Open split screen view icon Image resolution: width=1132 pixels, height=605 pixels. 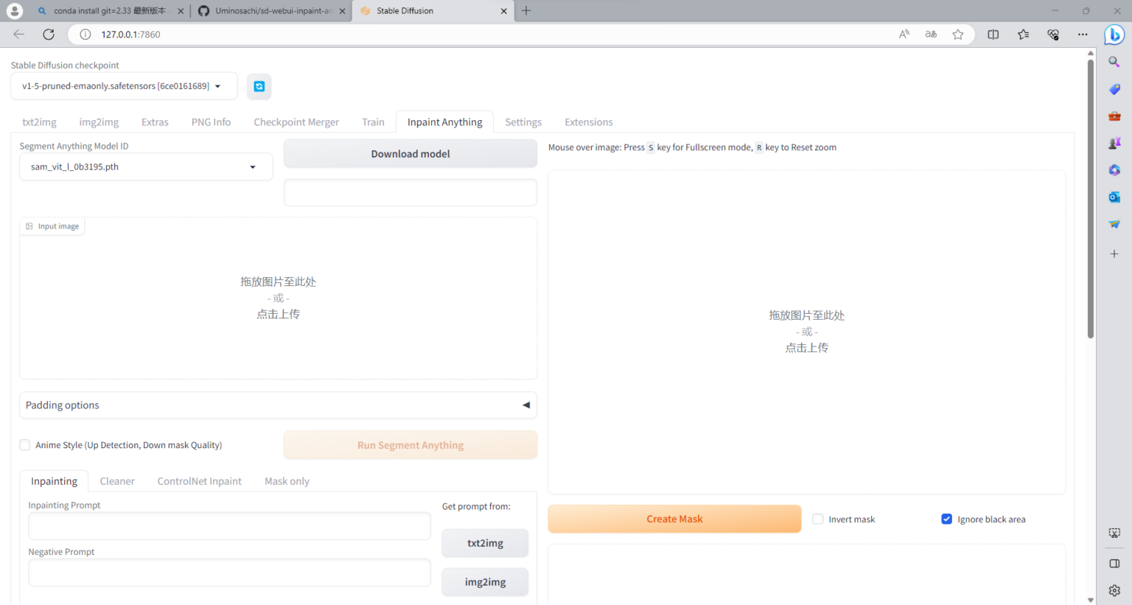993,35
